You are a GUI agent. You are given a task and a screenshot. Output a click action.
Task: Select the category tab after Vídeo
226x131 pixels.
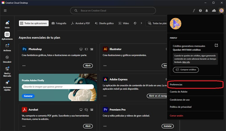coord(135,23)
